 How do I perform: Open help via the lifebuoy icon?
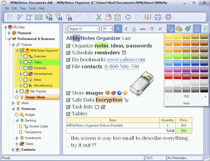click(168, 17)
